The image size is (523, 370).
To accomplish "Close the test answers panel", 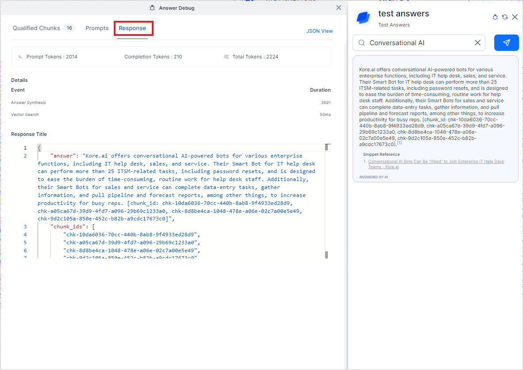I will 515,17.
